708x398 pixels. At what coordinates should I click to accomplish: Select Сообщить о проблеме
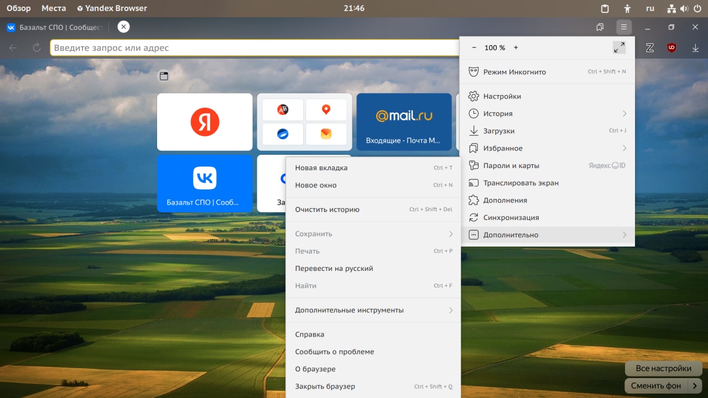tap(373, 352)
